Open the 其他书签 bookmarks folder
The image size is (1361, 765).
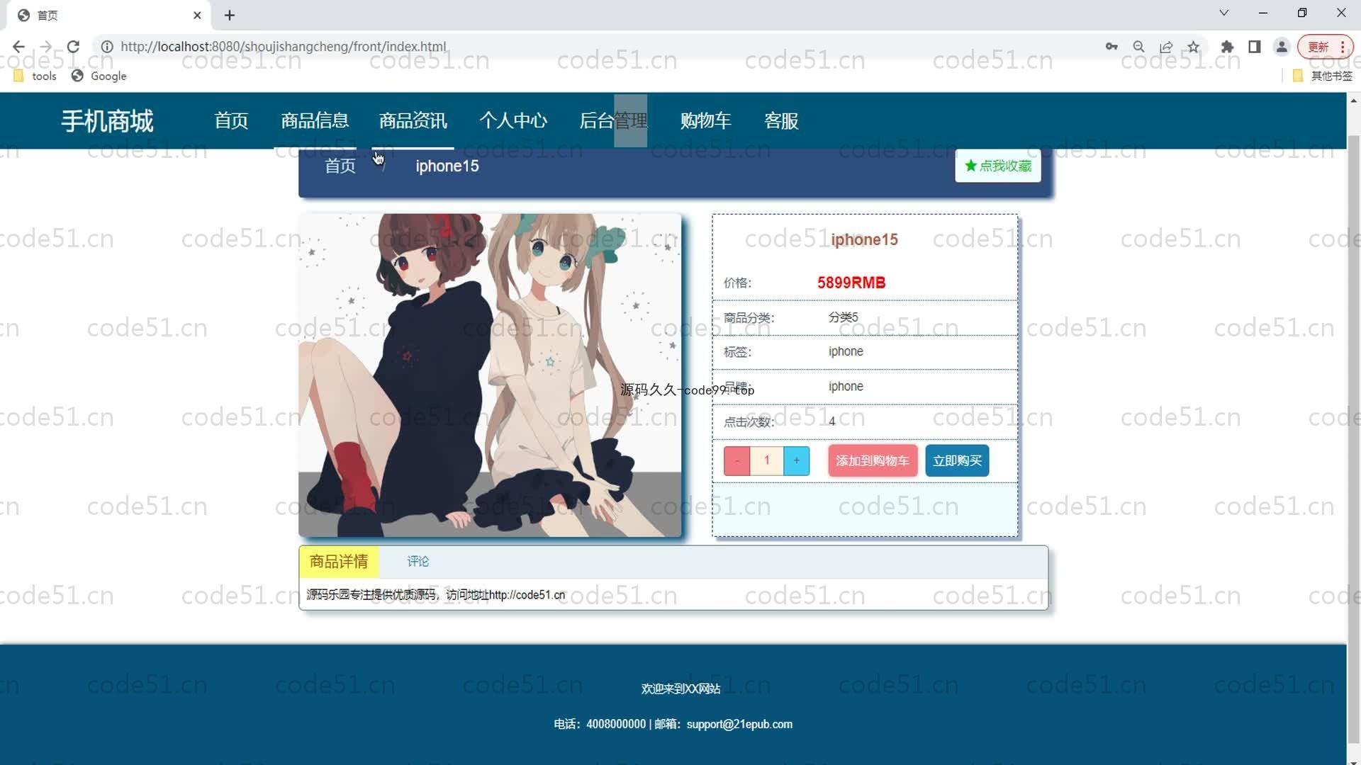[1323, 76]
